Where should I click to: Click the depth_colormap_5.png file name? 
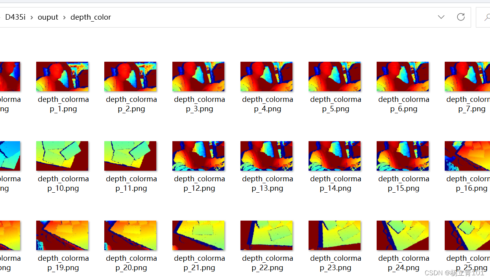click(x=336, y=104)
